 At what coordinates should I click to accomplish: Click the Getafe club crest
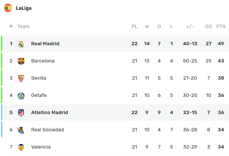click(21, 96)
